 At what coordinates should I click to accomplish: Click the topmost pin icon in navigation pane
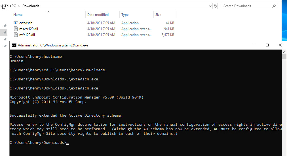click(5, 26)
